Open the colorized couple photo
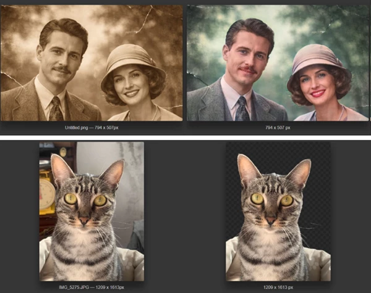 tap(278, 63)
